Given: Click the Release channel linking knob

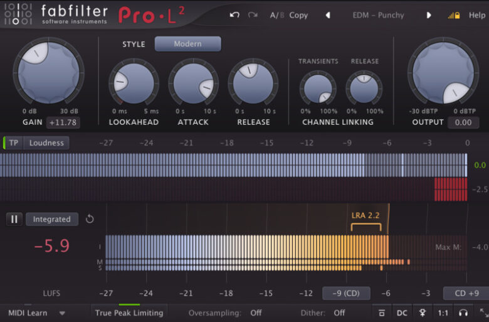Looking at the screenshot, I should (x=364, y=89).
